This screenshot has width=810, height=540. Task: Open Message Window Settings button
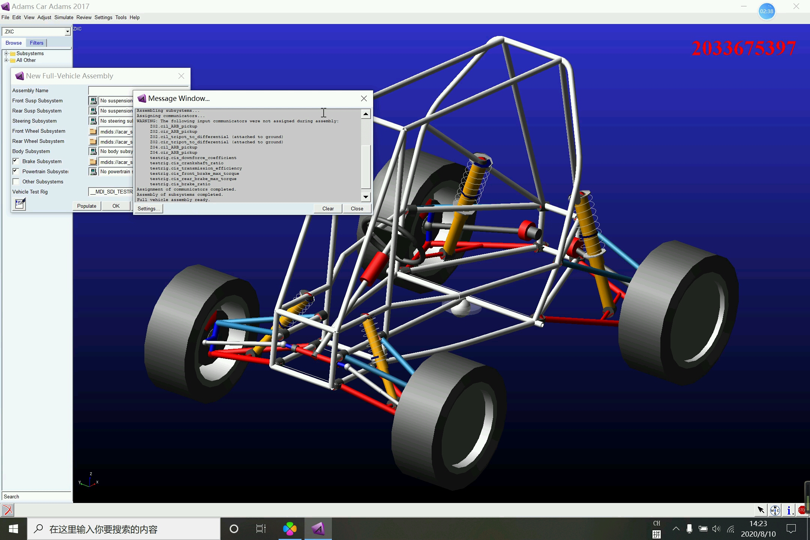pos(148,208)
